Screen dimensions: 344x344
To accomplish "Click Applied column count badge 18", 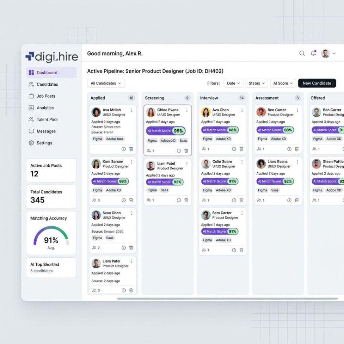I will tap(131, 98).
